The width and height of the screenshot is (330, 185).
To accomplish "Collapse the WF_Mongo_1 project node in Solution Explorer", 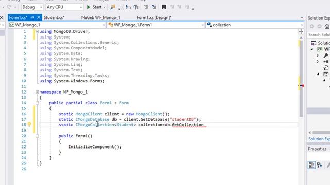I will pos(311,49).
